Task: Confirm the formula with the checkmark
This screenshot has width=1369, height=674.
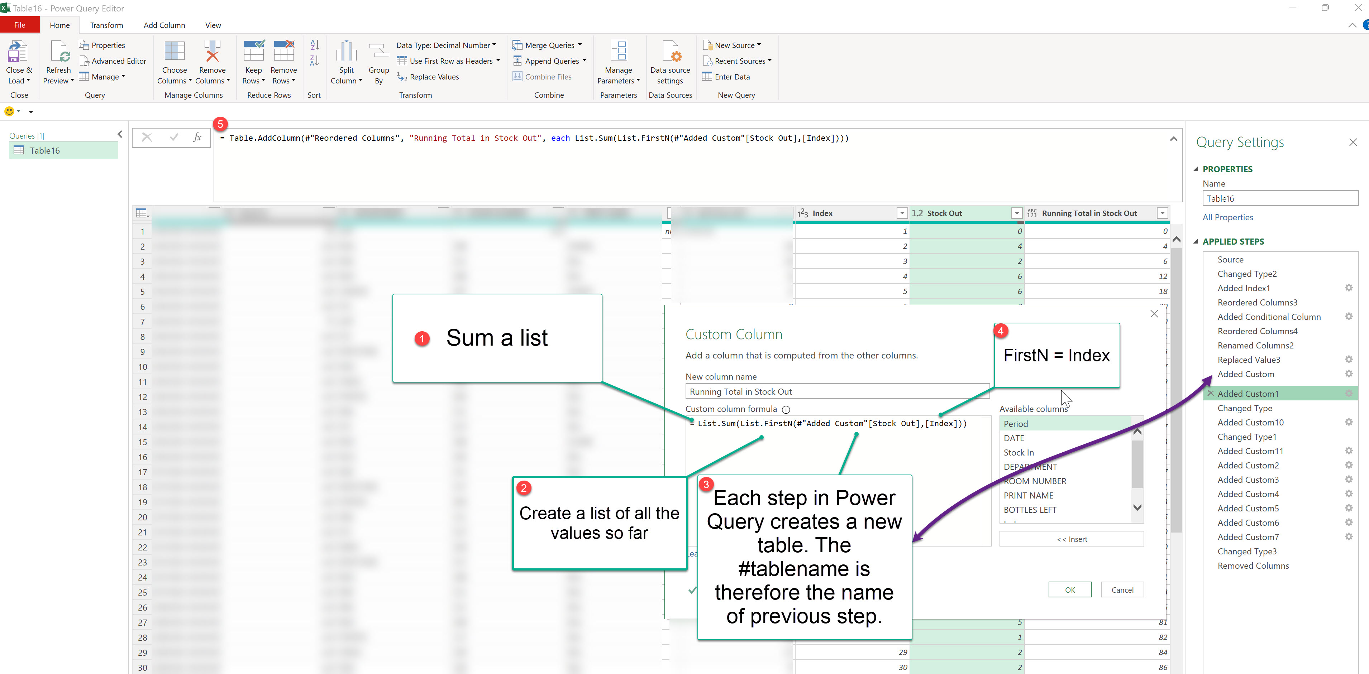Action: (174, 138)
